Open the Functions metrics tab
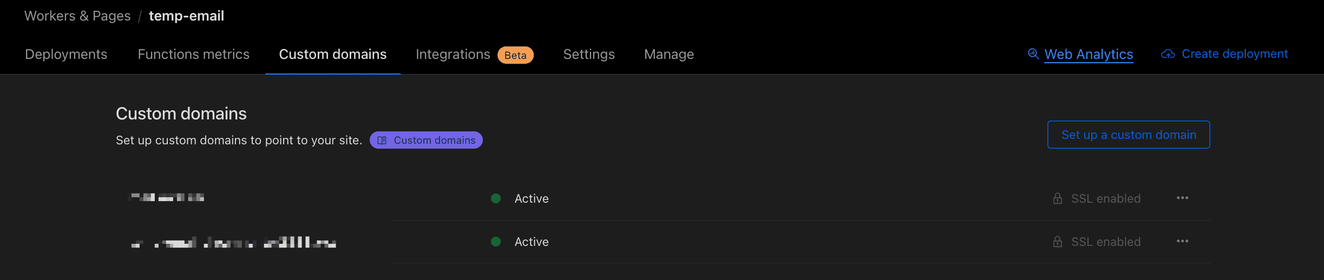 193,54
